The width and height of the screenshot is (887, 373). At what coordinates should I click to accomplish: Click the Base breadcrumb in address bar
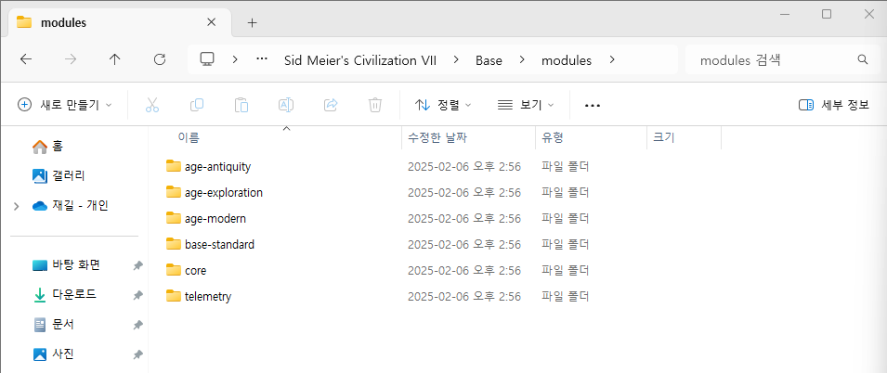click(x=489, y=60)
